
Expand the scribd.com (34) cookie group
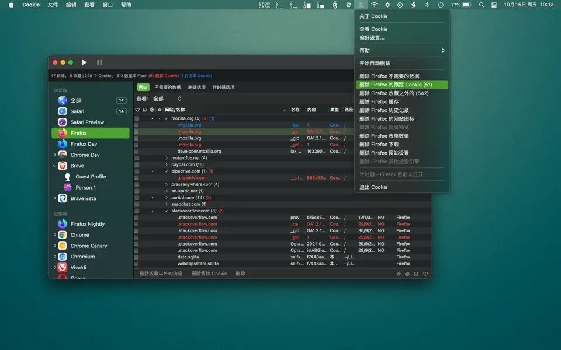coord(167,198)
